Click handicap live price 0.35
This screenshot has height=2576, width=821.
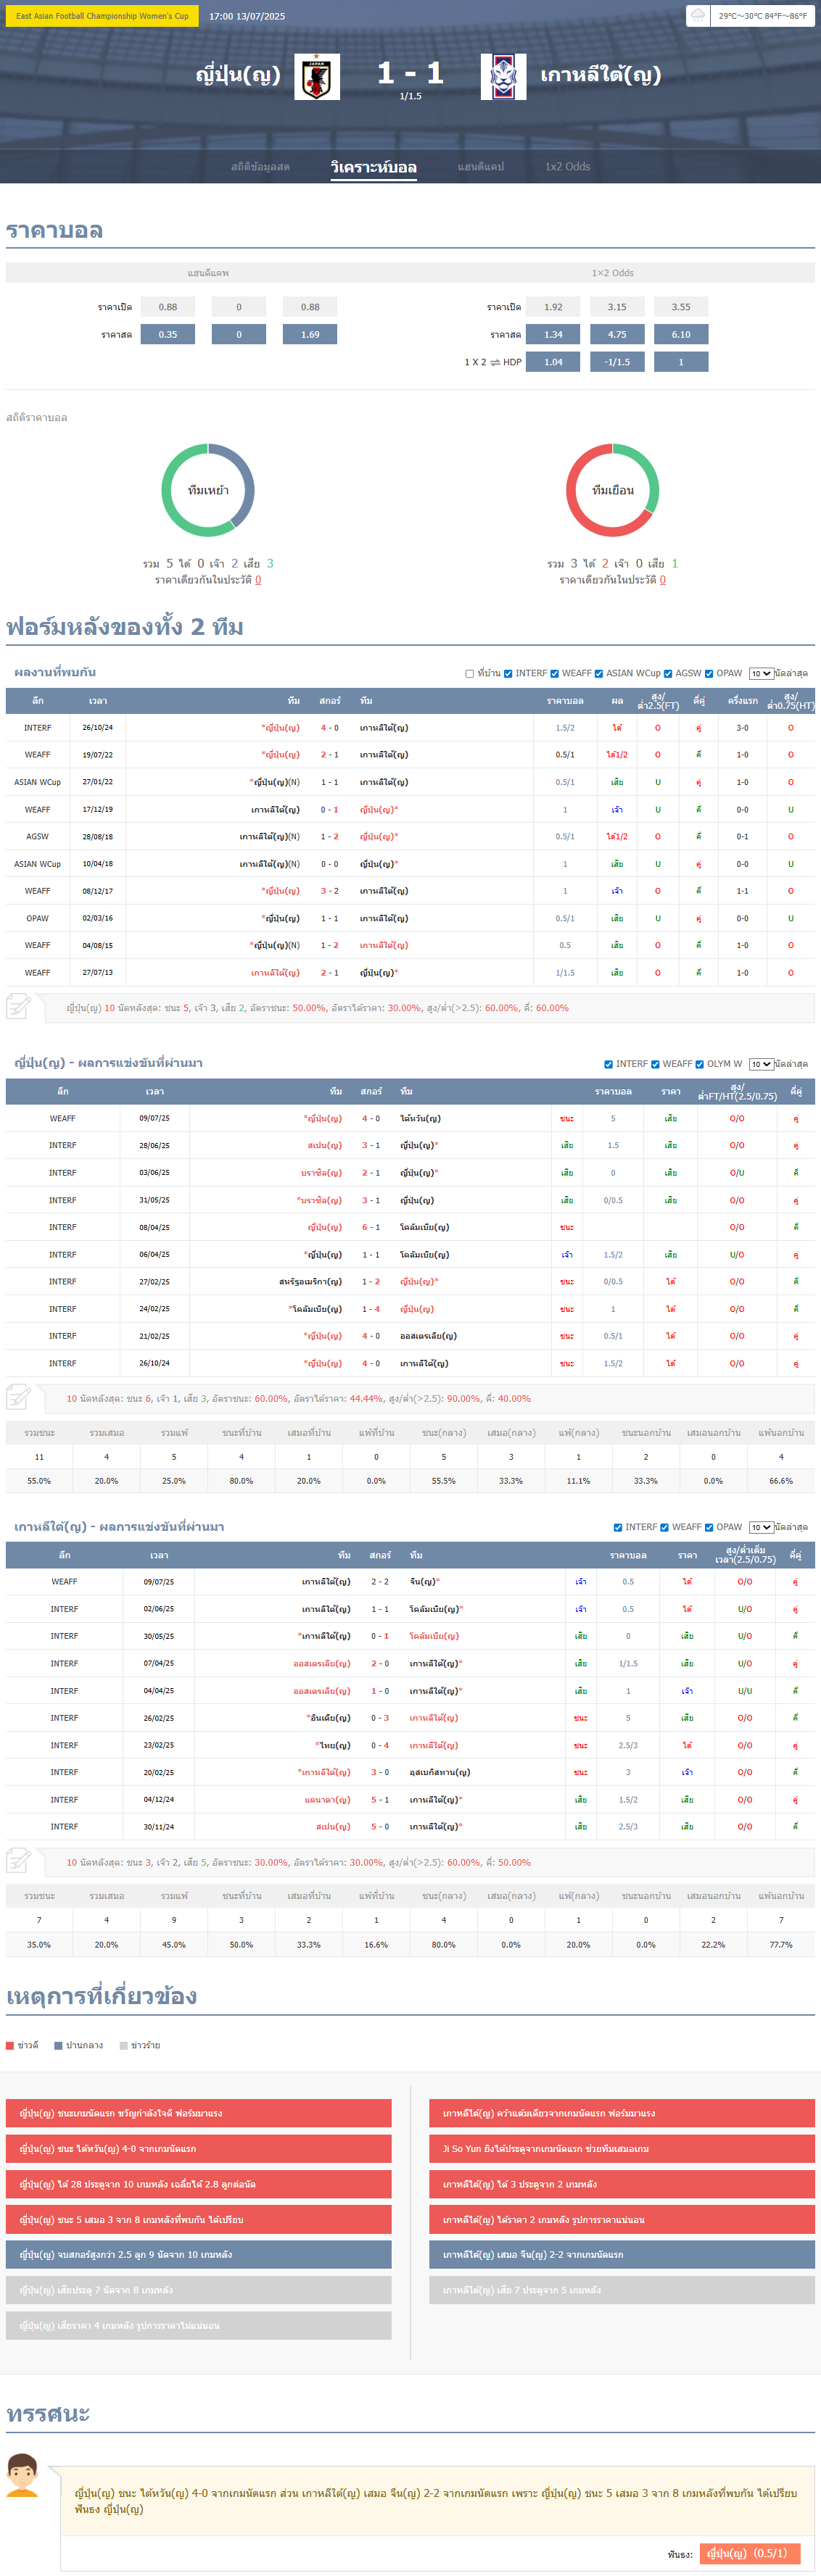point(168,335)
